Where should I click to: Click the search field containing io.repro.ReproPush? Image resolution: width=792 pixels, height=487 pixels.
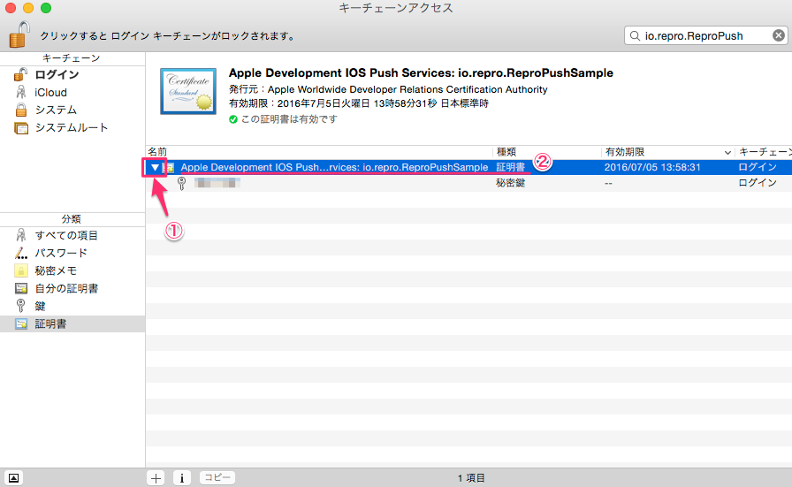coord(705,35)
